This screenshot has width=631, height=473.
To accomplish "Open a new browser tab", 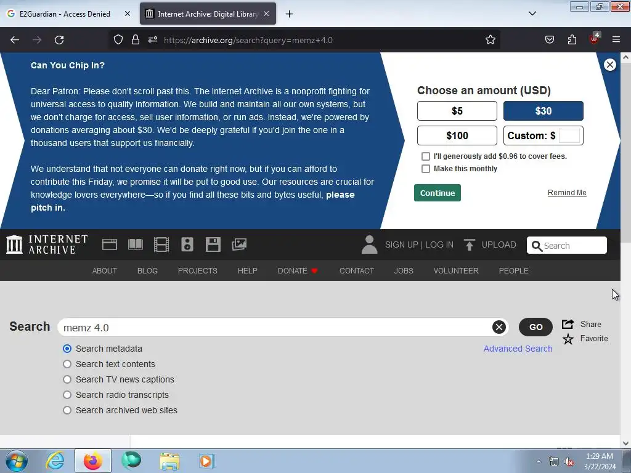I will pos(289,14).
